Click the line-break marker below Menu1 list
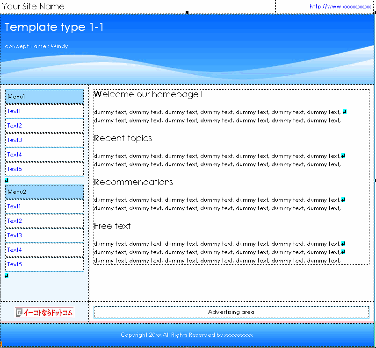376x348 pixels. coord(7,180)
